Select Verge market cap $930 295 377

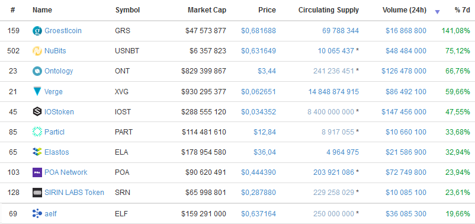204,91
